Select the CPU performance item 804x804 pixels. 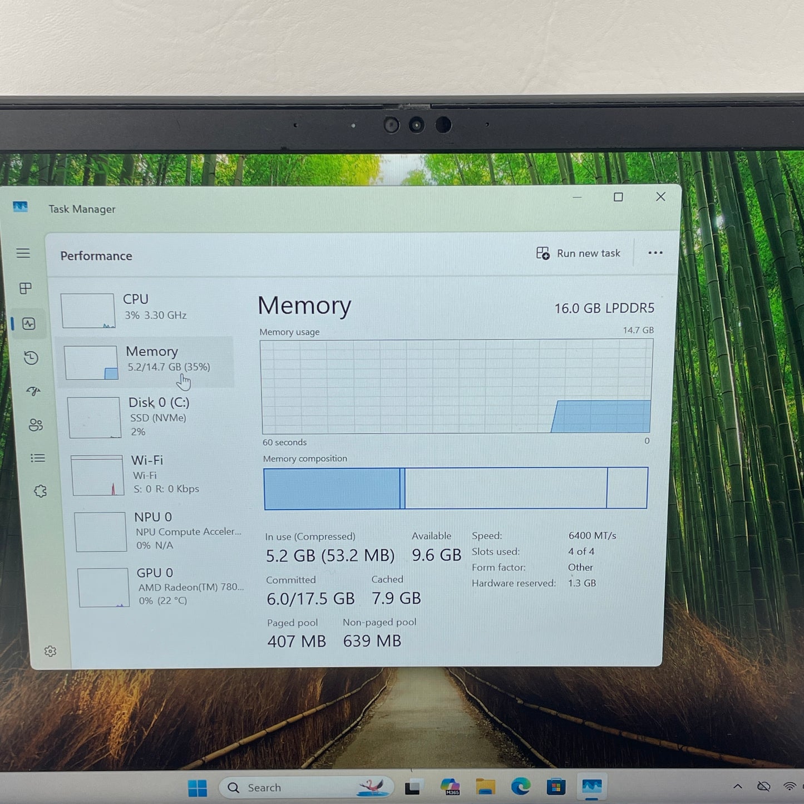(145, 309)
